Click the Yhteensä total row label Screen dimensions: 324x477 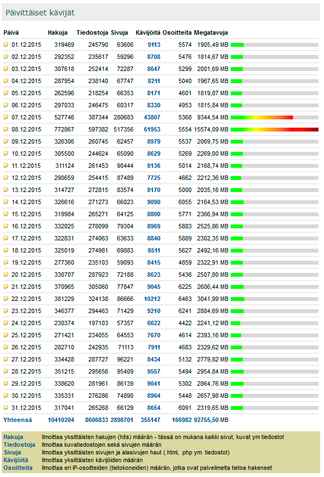tap(18, 420)
